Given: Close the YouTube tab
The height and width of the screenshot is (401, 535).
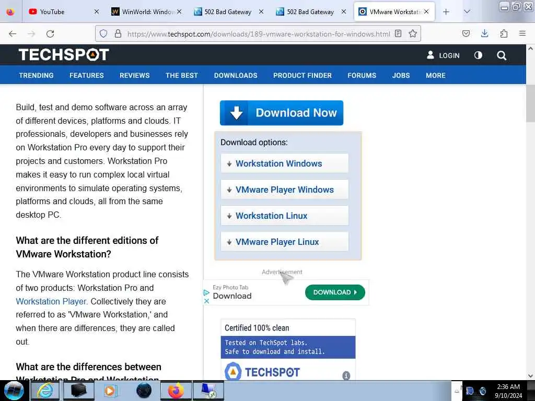Looking at the screenshot, I should click(97, 11).
